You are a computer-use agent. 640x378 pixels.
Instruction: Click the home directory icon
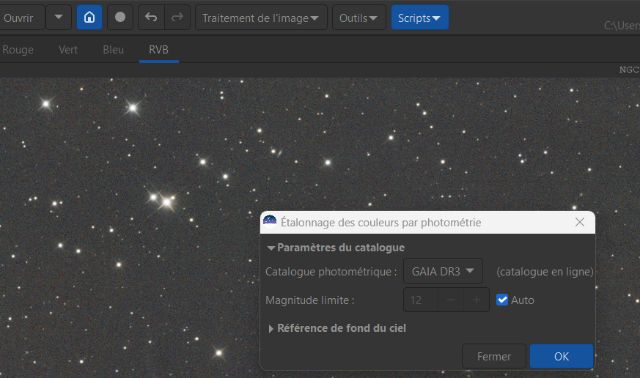89,18
